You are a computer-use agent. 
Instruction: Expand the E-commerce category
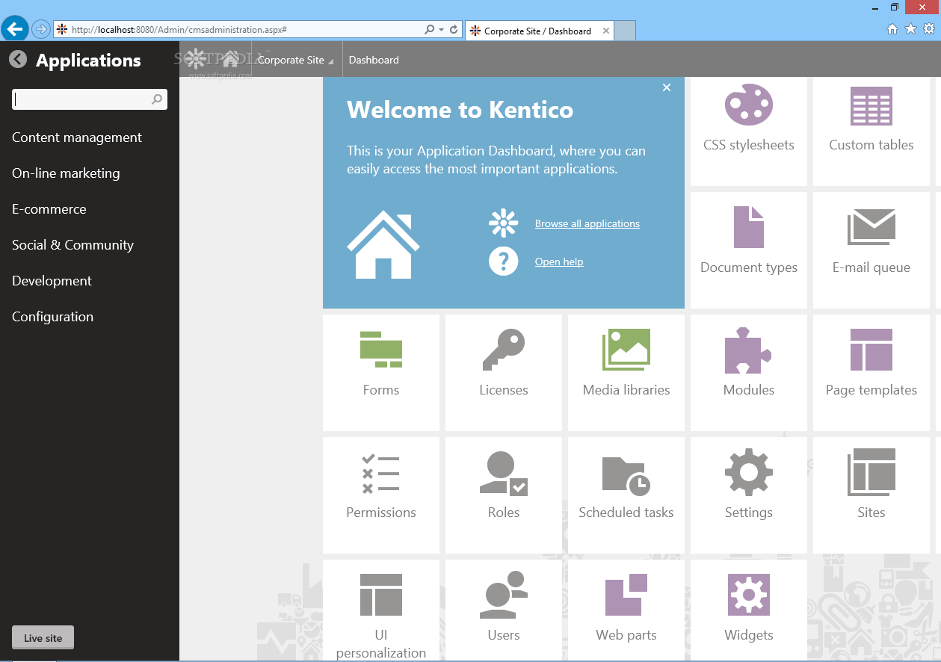pos(49,209)
